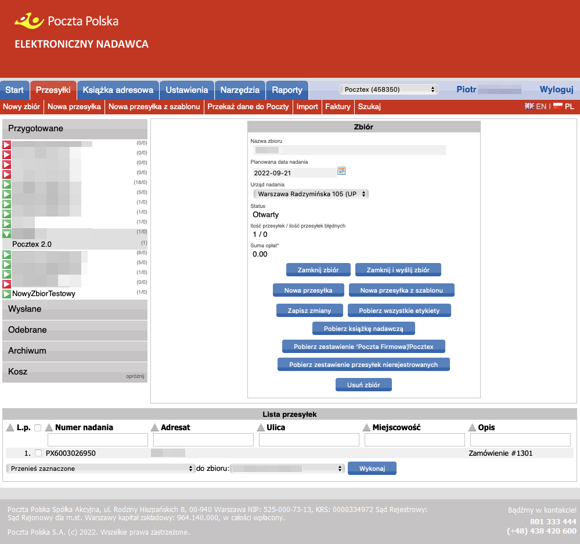Sort shipments by Numer nadania triangle

49,427
